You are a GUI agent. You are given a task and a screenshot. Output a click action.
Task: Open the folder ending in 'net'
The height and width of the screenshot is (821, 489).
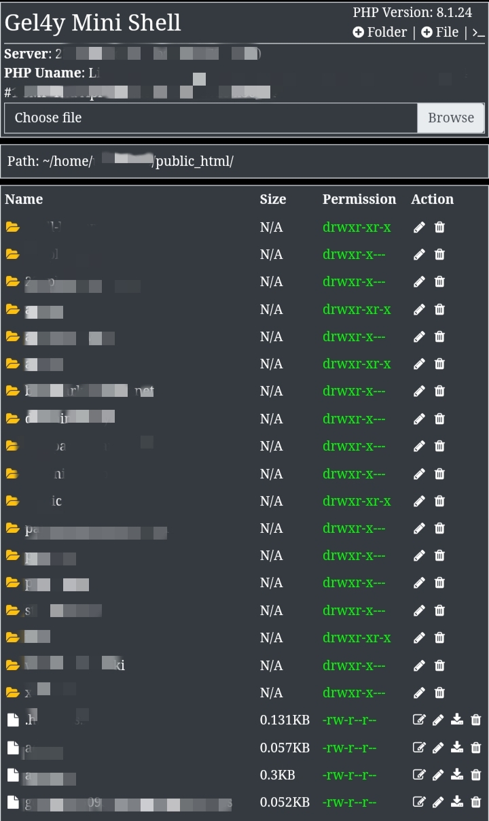pyautogui.click(x=88, y=391)
